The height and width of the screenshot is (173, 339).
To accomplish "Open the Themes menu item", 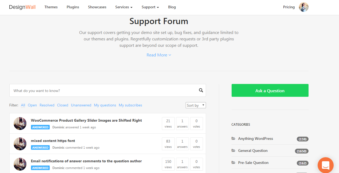I will pyautogui.click(x=51, y=7).
